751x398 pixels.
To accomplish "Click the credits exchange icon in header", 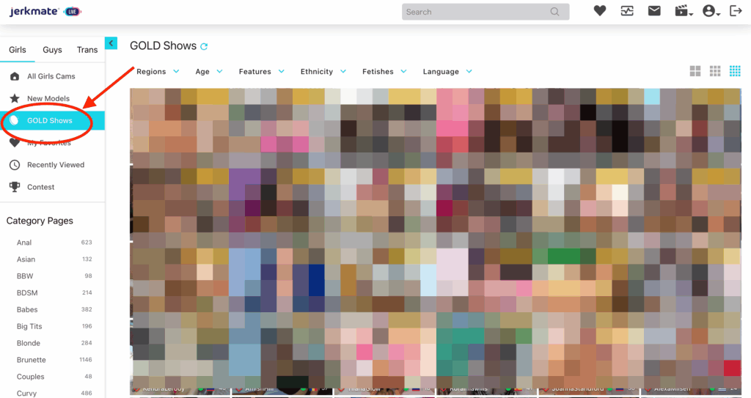I will pyautogui.click(x=626, y=11).
